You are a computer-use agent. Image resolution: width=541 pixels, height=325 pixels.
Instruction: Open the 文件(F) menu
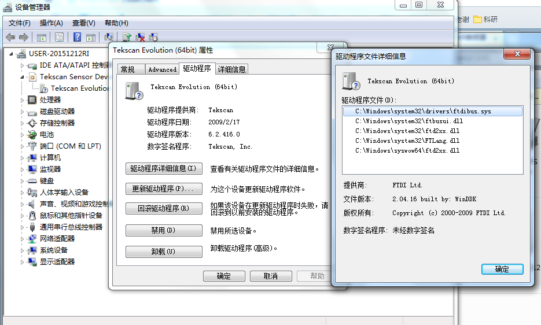point(19,23)
